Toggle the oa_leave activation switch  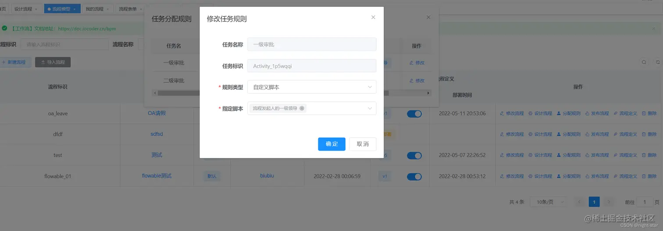pyautogui.click(x=414, y=114)
